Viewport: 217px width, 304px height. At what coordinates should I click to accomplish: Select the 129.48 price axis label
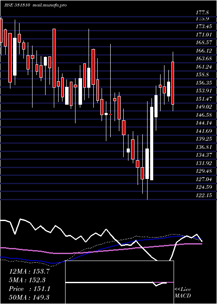point(204,171)
